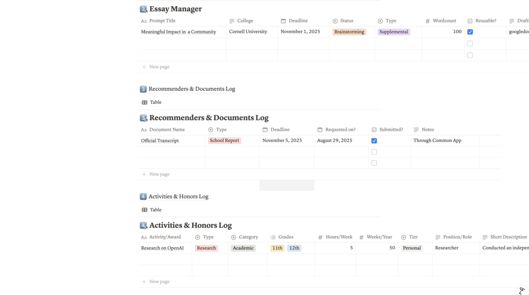Click the red Research type tag
The width and height of the screenshot is (529, 295).
pyautogui.click(x=206, y=248)
